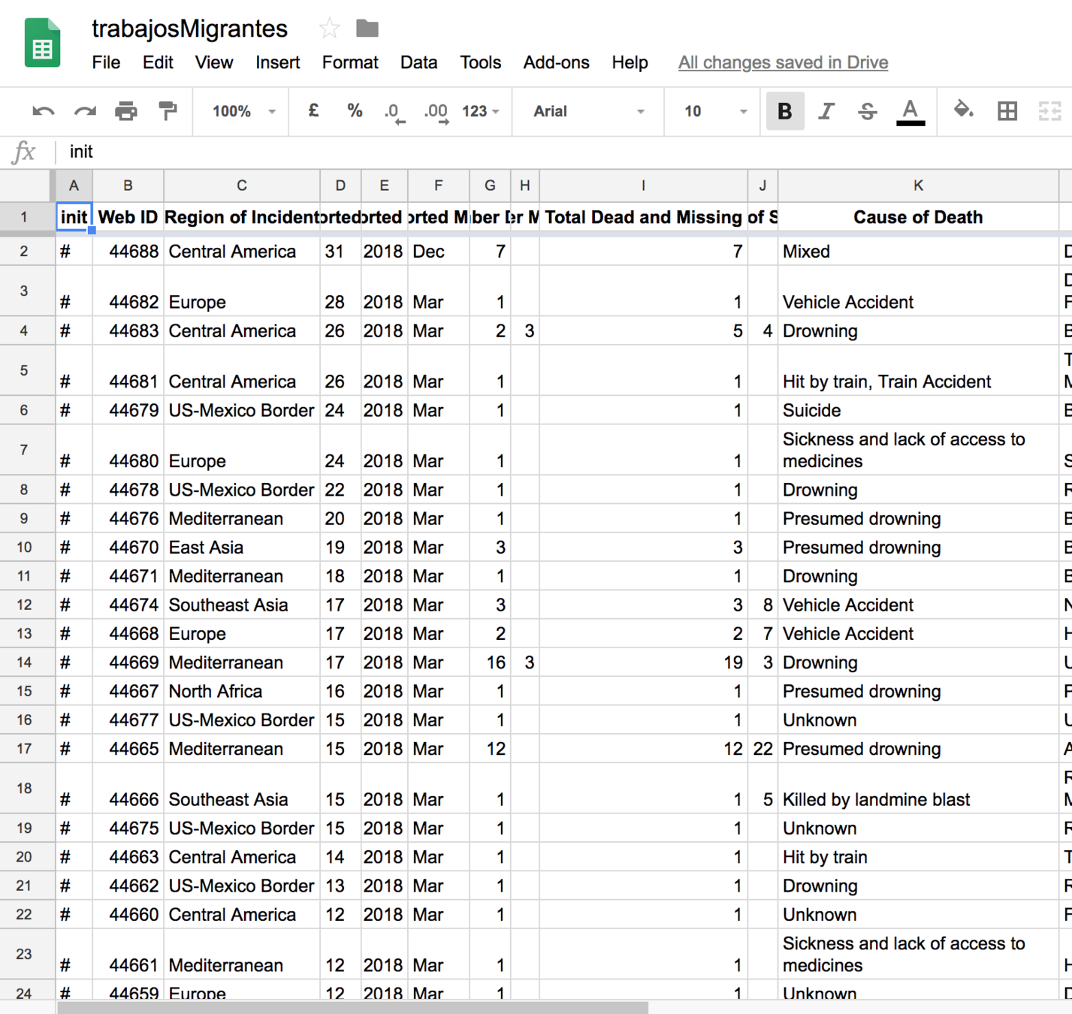Screen dimensions: 1072x1014
Task: Select row 14 header
Action: (x=24, y=662)
